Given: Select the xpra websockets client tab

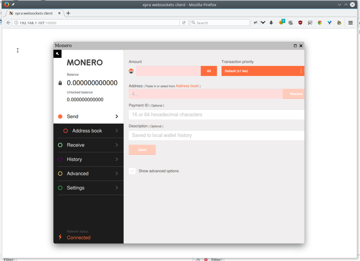Looking at the screenshot, I should pyautogui.click(x=33, y=13).
